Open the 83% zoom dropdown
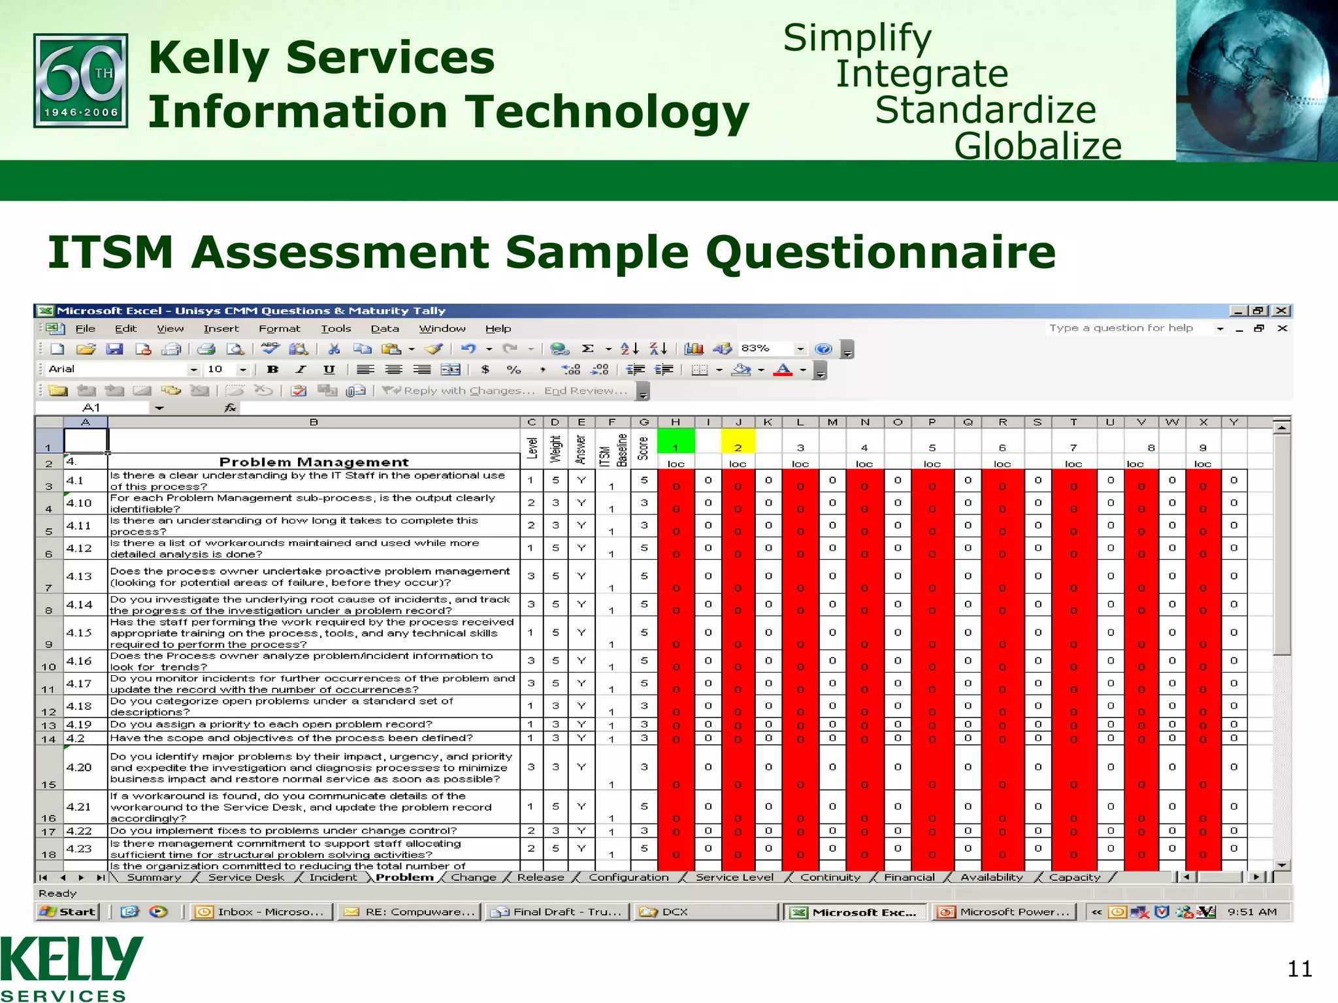Image resolution: width=1338 pixels, height=1003 pixels. [x=800, y=349]
